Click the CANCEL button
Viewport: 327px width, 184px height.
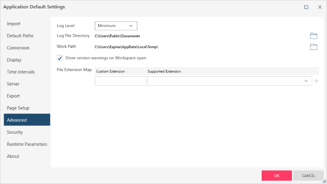(308, 176)
